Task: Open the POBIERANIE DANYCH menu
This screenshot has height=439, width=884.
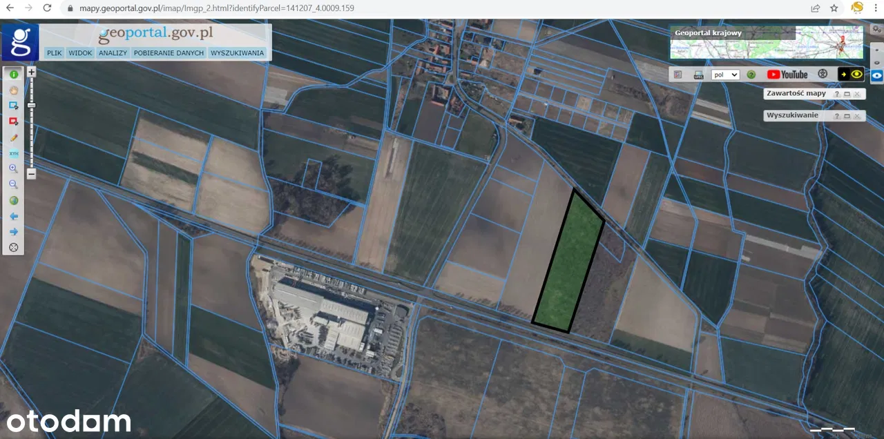Action: (x=169, y=52)
